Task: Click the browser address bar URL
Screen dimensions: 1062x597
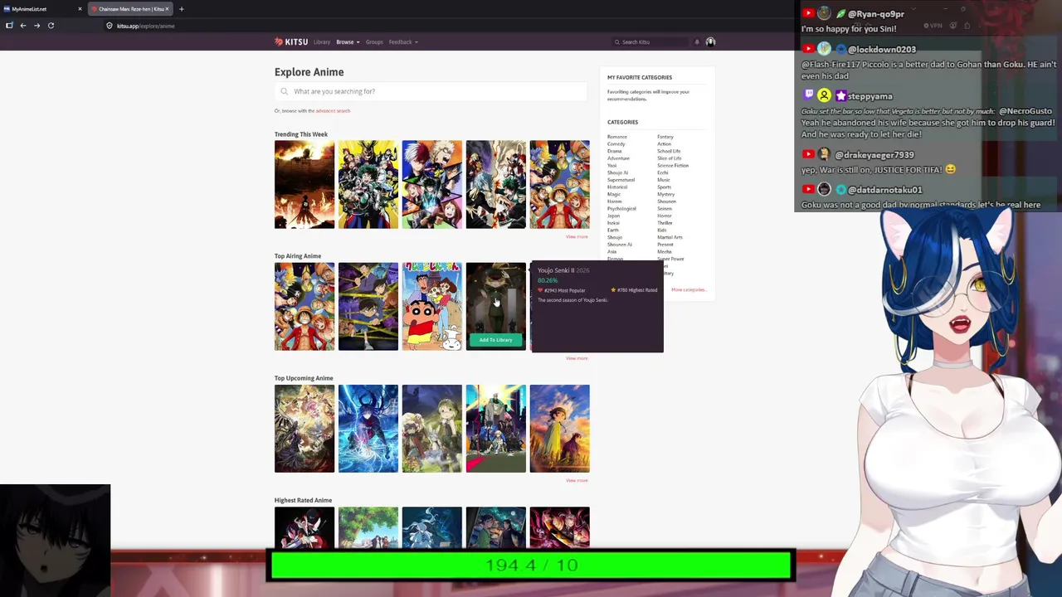Action: (x=146, y=26)
